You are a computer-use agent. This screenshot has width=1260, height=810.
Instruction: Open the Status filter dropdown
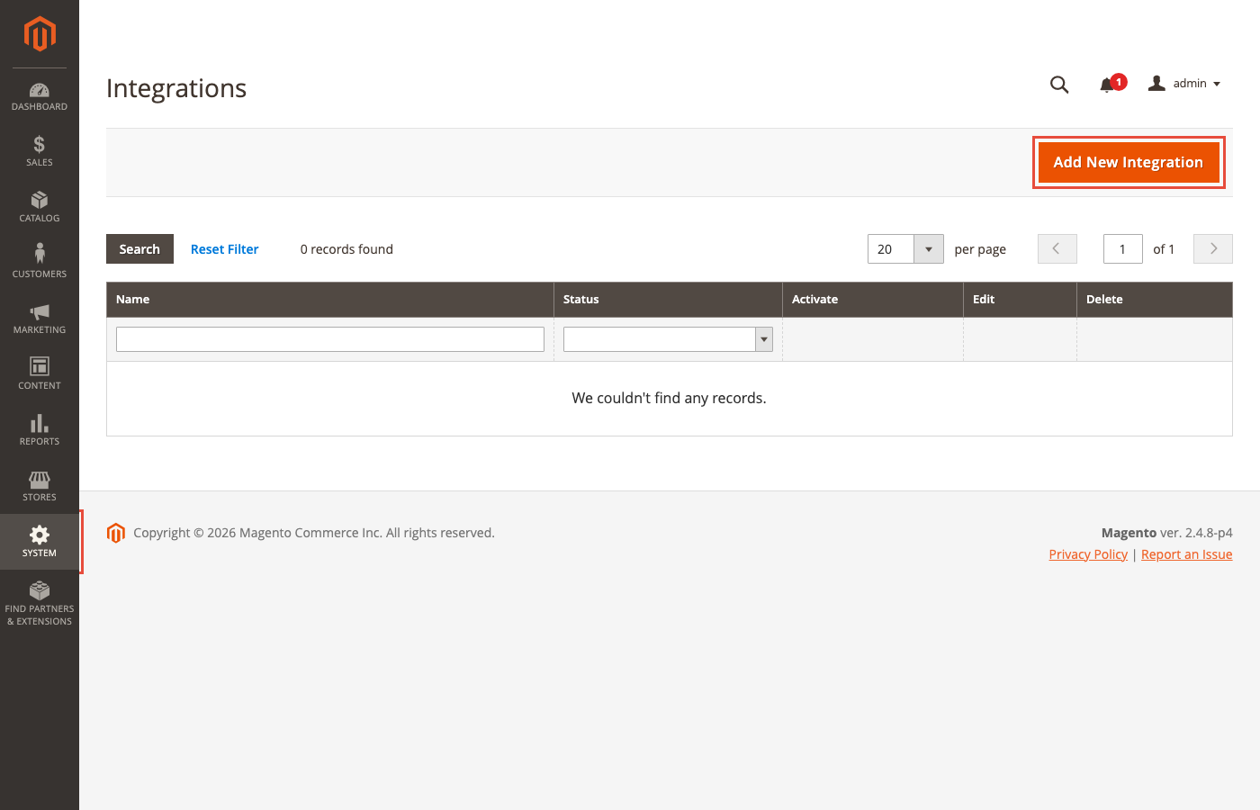763,338
